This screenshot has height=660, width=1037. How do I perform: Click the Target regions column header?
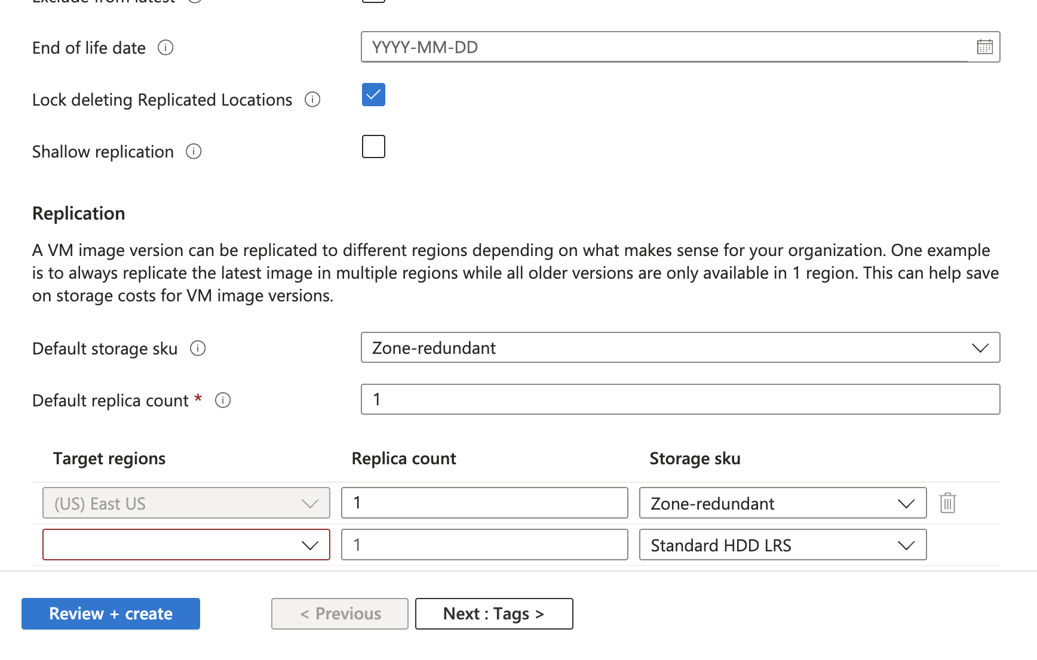109,458
